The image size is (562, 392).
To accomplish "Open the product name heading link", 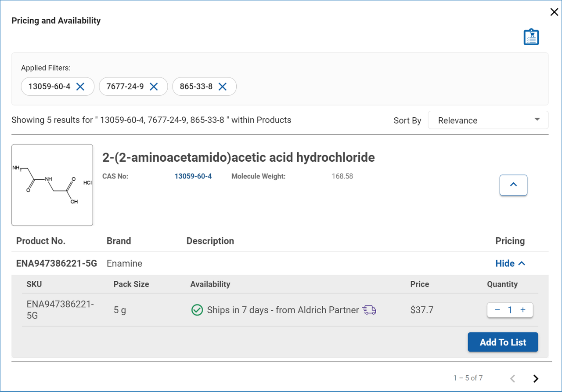I will click(x=238, y=157).
